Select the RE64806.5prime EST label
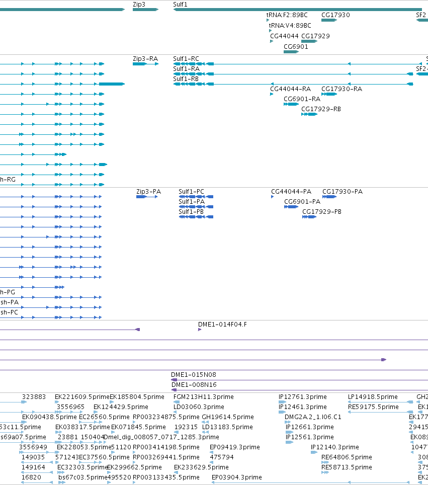Screen dimensions: 428x485 pyautogui.click(x=347, y=457)
